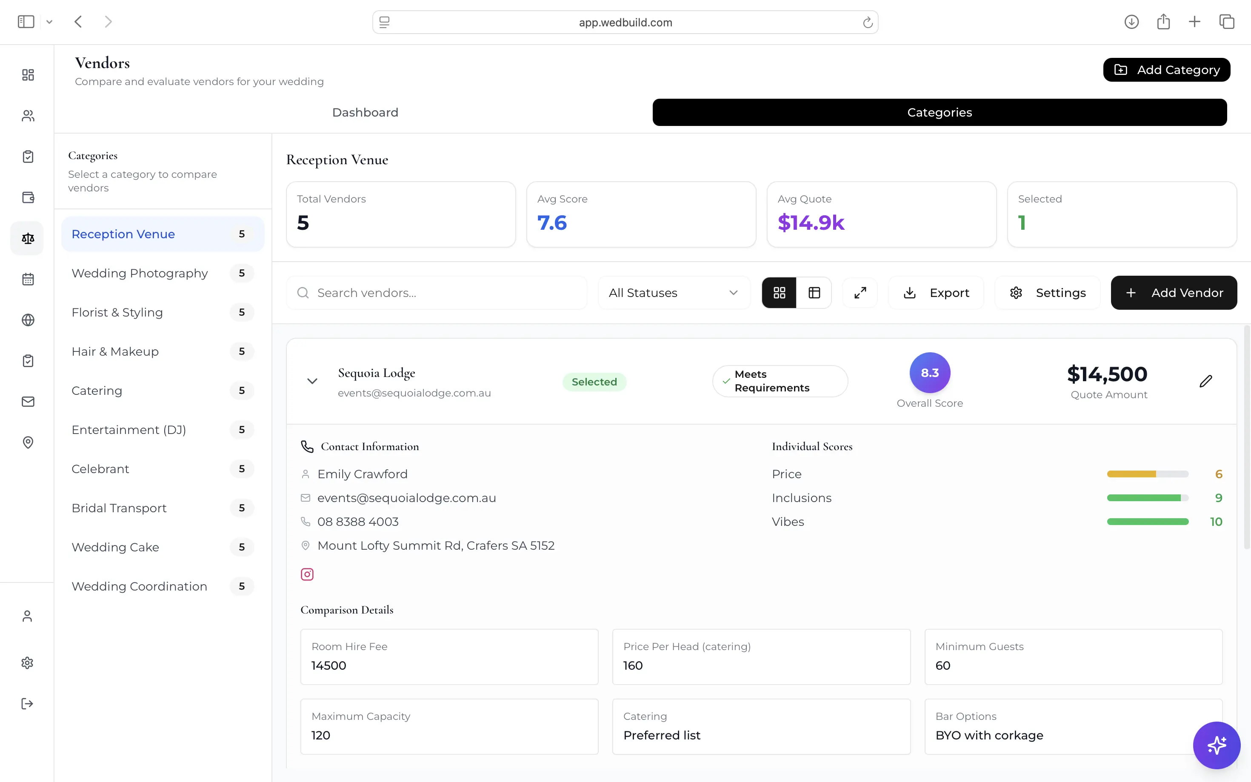Image resolution: width=1251 pixels, height=782 pixels.
Task: Click the Avg Quote $14.9k card
Action: [x=881, y=214]
